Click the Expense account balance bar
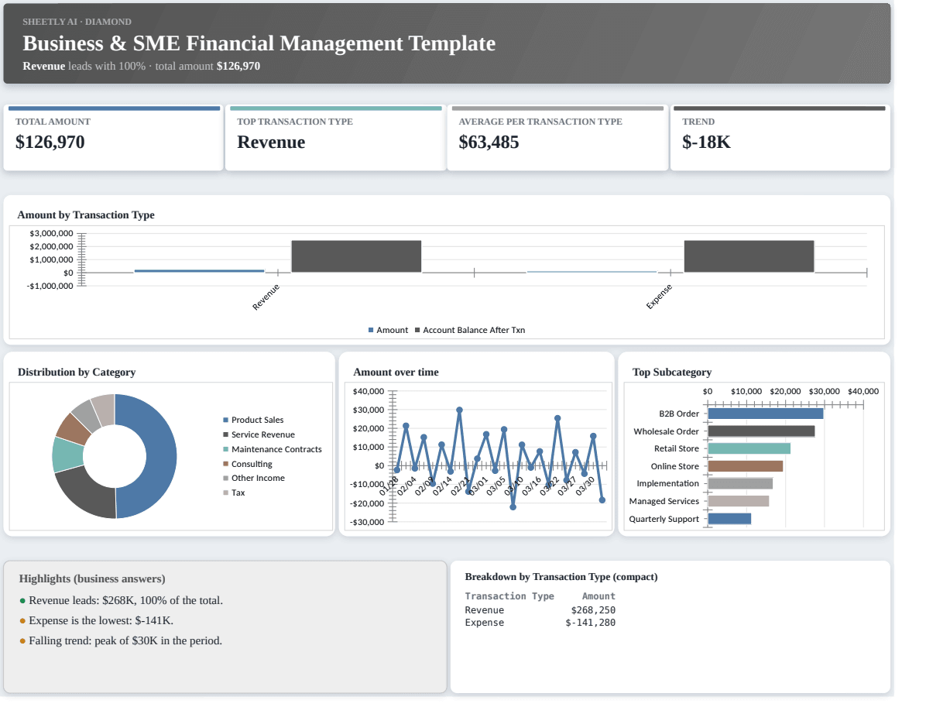Image resolution: width=950 pixels, height=714 pixels. click(749, 256)
